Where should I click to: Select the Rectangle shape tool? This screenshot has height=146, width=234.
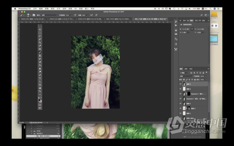pos(40,85)
